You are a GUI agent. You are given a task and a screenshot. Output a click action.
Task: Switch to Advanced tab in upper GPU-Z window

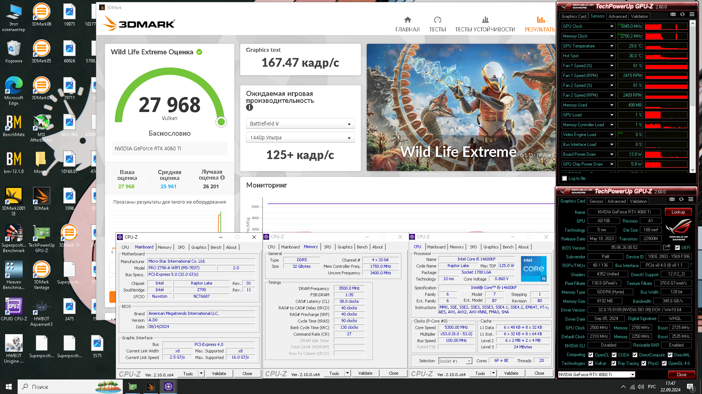pyautogui.click(x=618, y=16)
